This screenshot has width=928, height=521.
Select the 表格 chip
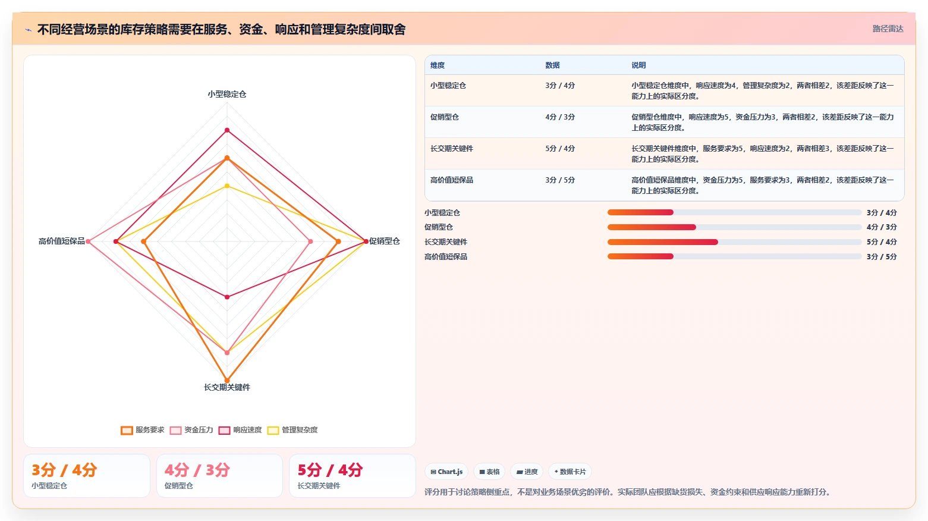click(x=489, y=472)
